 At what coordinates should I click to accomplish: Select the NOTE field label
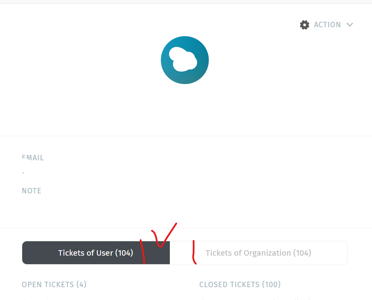[32, 191]
